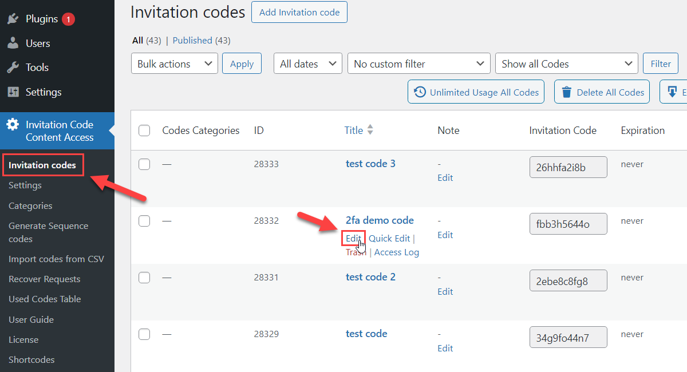Viewport: 687px width, 372px height.
Task: Open the Bulk actions dropdown
Action: pos(175,64)
